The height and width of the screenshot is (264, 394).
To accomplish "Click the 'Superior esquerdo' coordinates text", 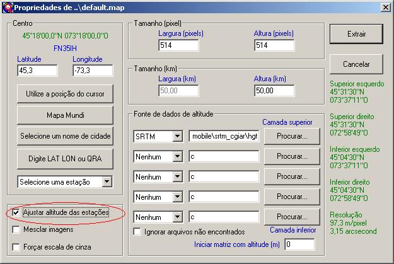I will [357, 92].
